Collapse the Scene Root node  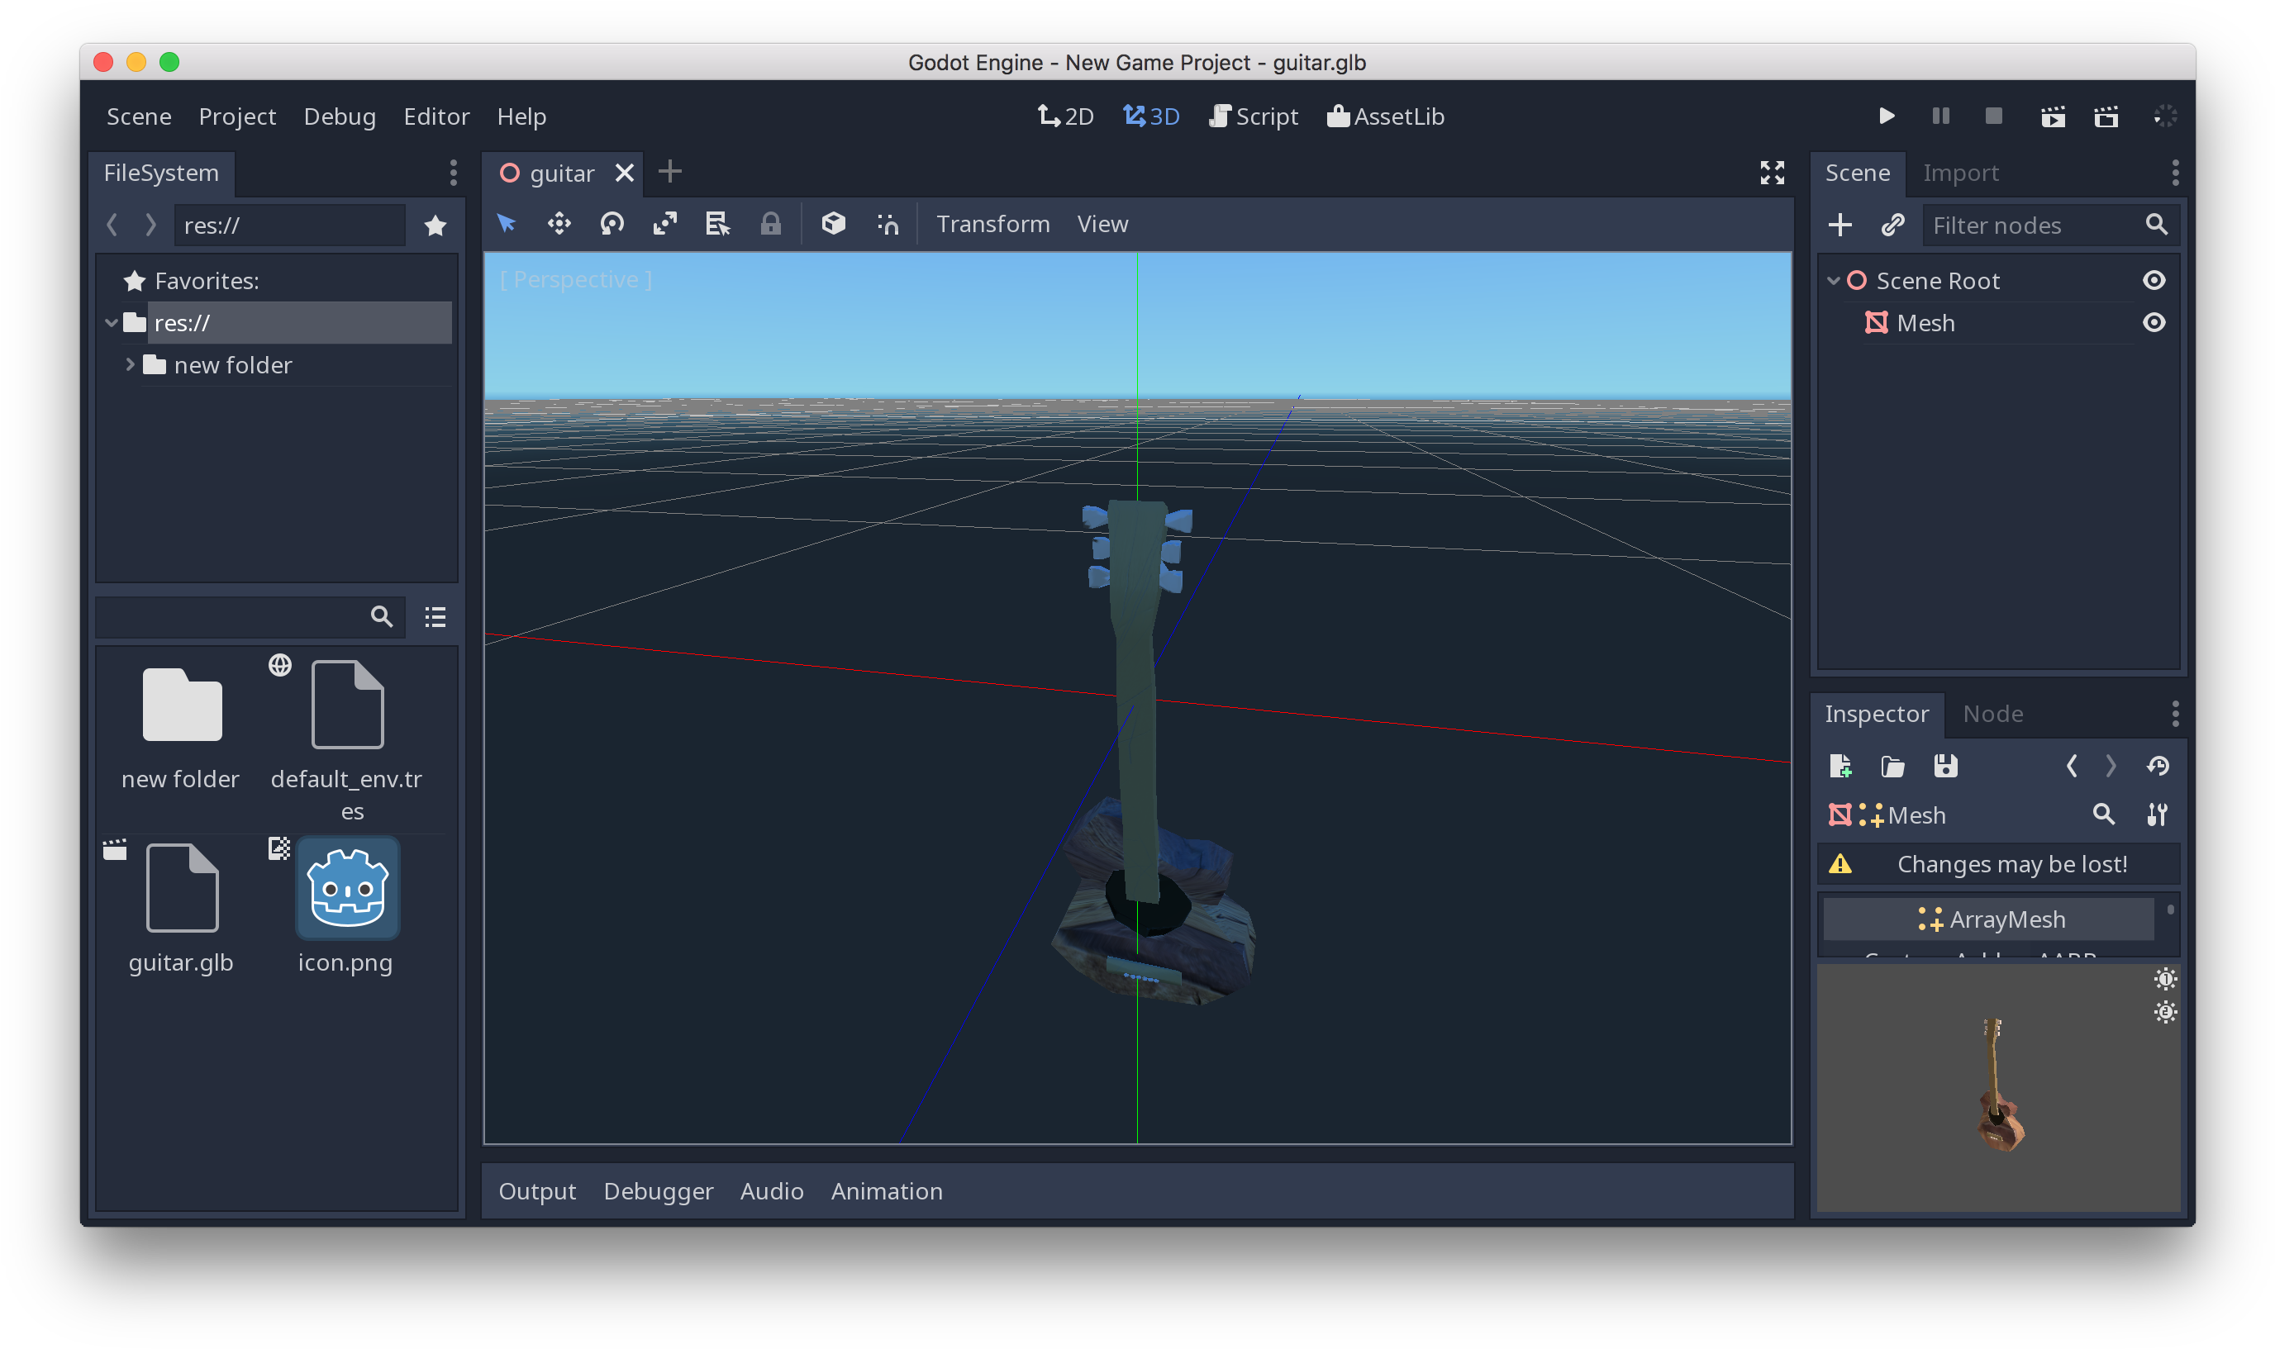(1833, 281)
